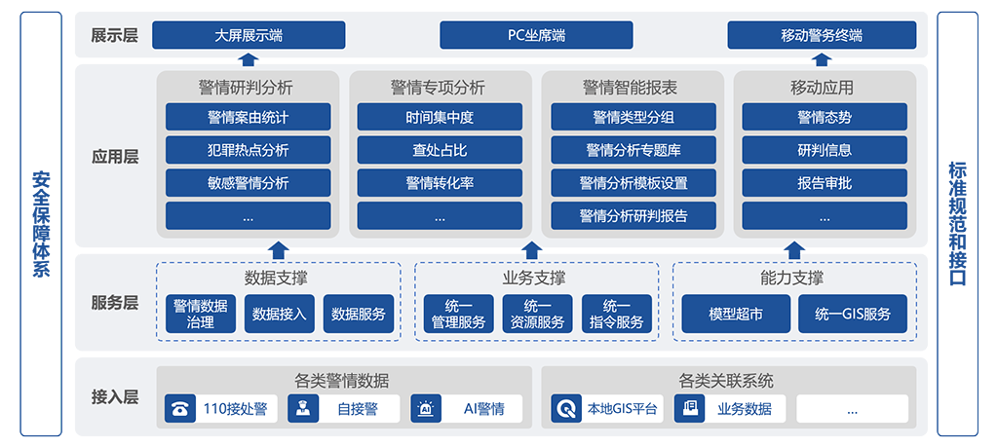998x448 pixels.
Task: Select the 大屏展示端 box
Action: pyautogui.click(x=249, y=35)
